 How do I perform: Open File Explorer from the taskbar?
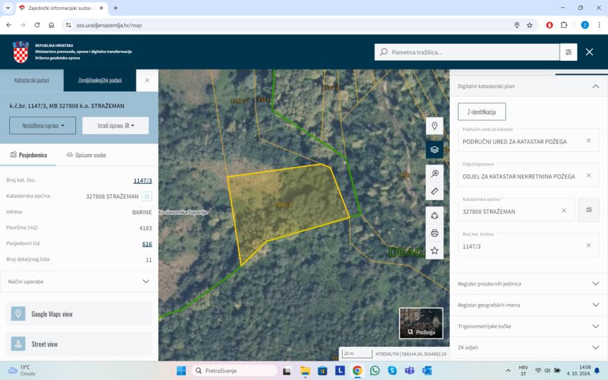pyautogui.click(x=305, y=371)
